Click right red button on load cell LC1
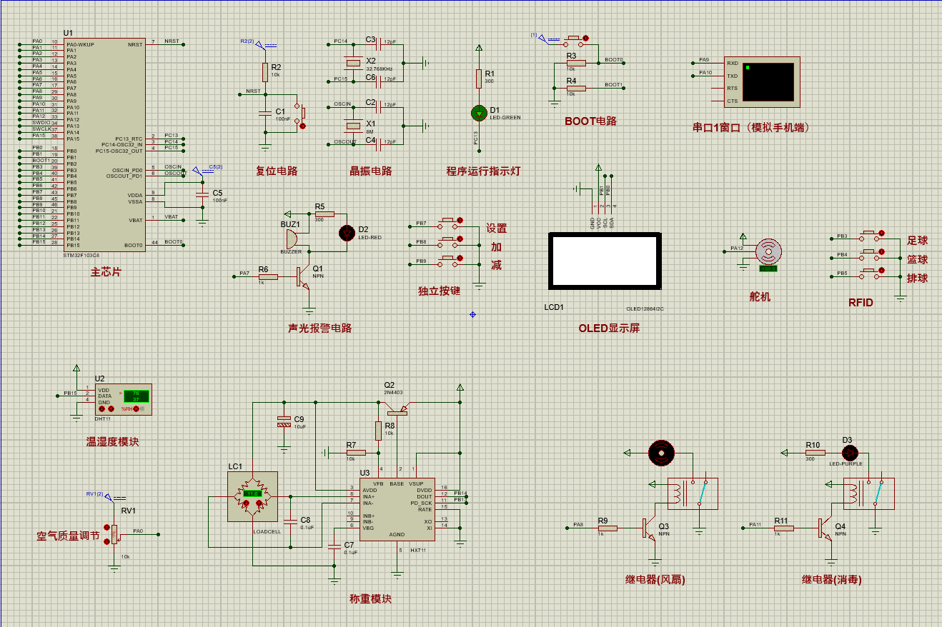This screenshot has height=627, width=942. [x=259, y=504]
